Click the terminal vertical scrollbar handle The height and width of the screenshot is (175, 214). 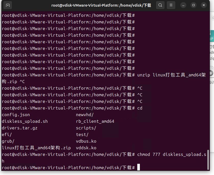(x=208, y=159)
